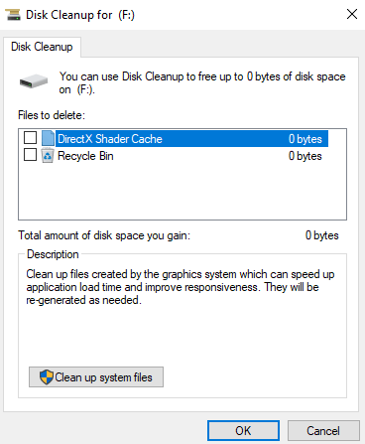This screenshot has width=365, height=444.
Task: Click the 0 bytes value for Recycle Bin
Action: point(305,156)
